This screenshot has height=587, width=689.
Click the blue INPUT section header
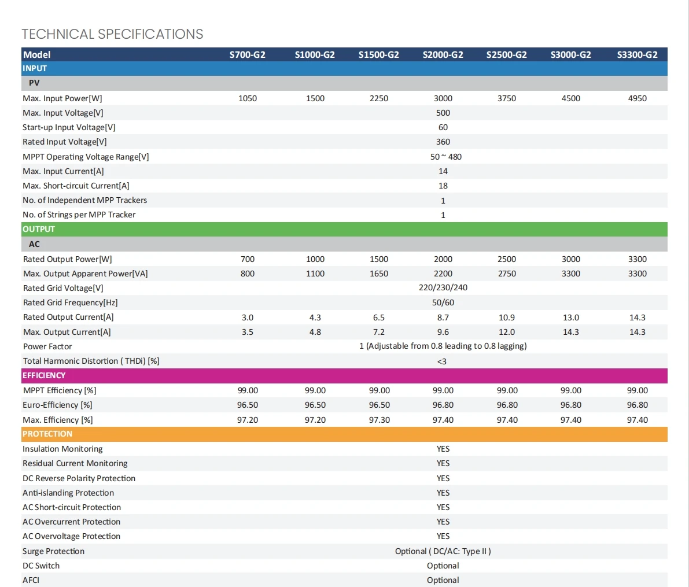pyautogui.click(x=345, y=68)
